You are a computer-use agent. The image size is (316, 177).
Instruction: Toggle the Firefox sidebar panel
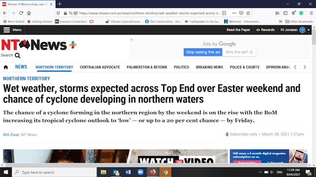click(285, 13)
